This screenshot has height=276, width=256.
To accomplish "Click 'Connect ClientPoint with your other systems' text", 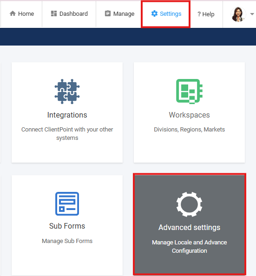I will tap(67, 133).
